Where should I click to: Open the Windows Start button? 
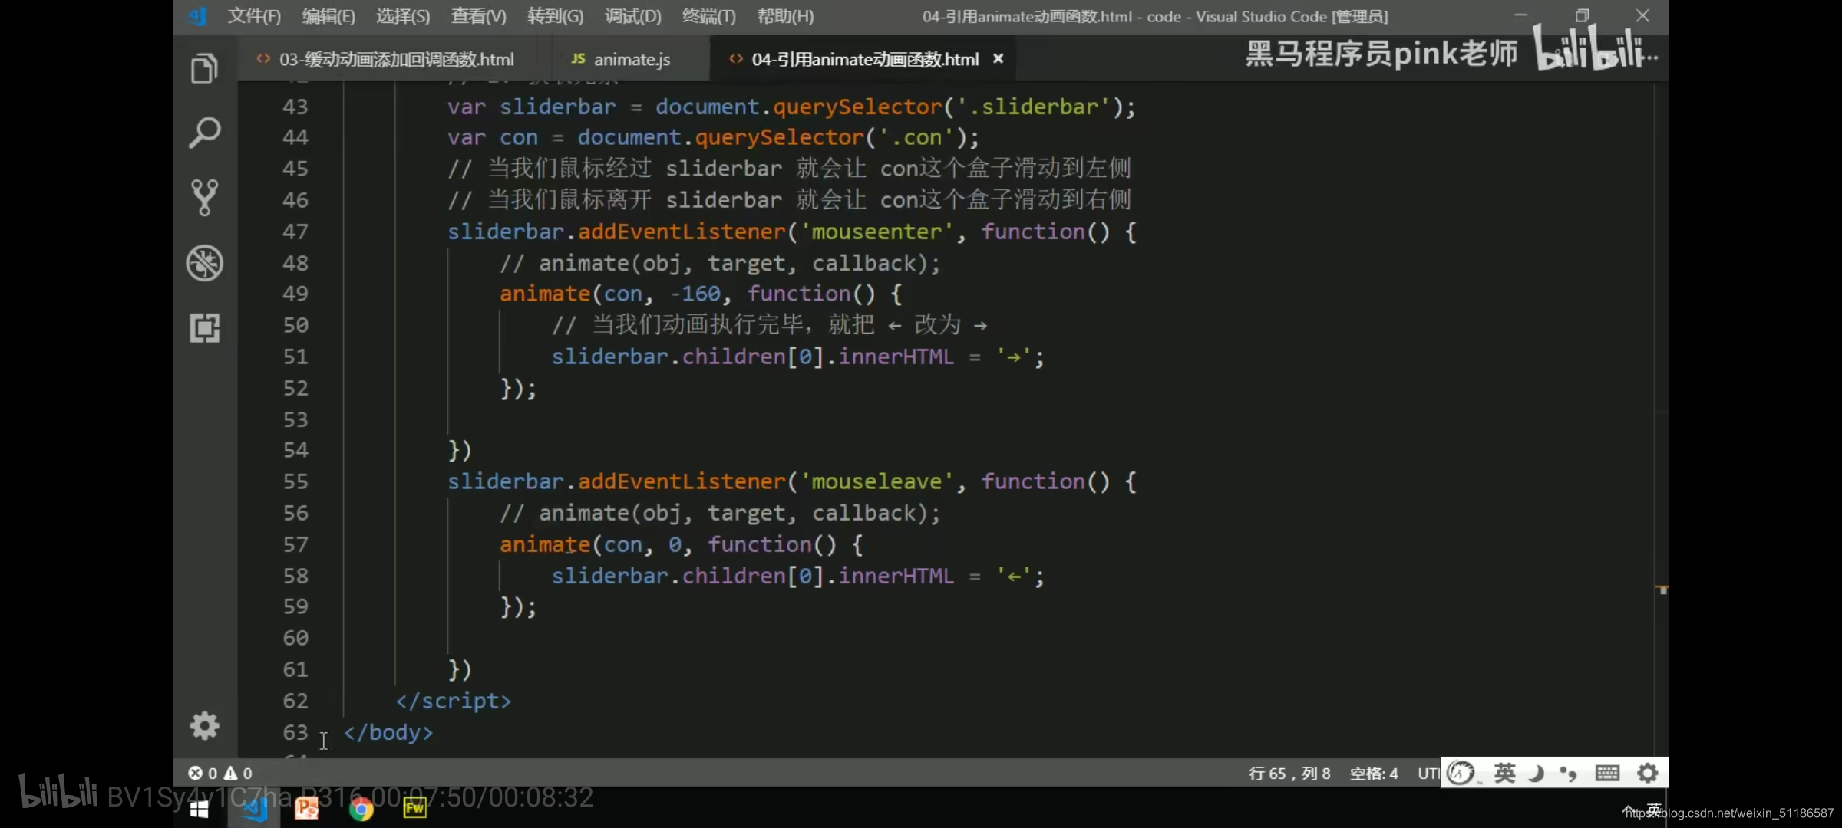(x=199, y=809)
